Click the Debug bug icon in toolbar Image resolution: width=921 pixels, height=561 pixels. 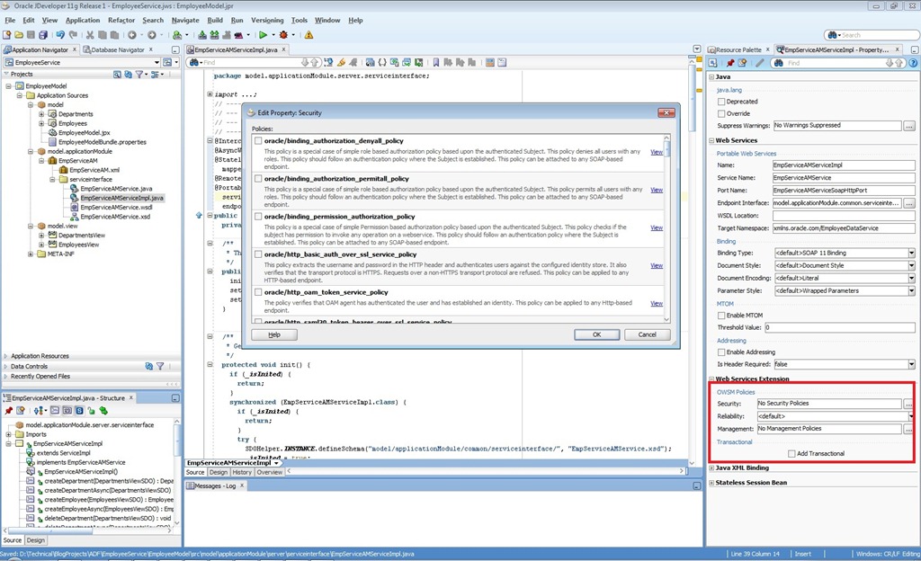[282, 35]
